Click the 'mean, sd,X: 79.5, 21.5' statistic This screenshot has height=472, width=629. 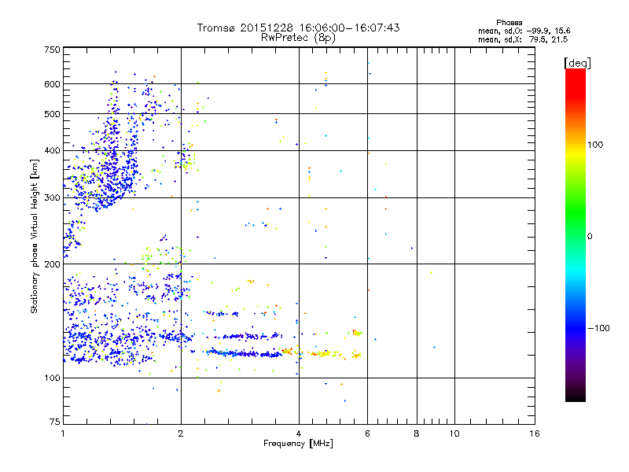523,39
